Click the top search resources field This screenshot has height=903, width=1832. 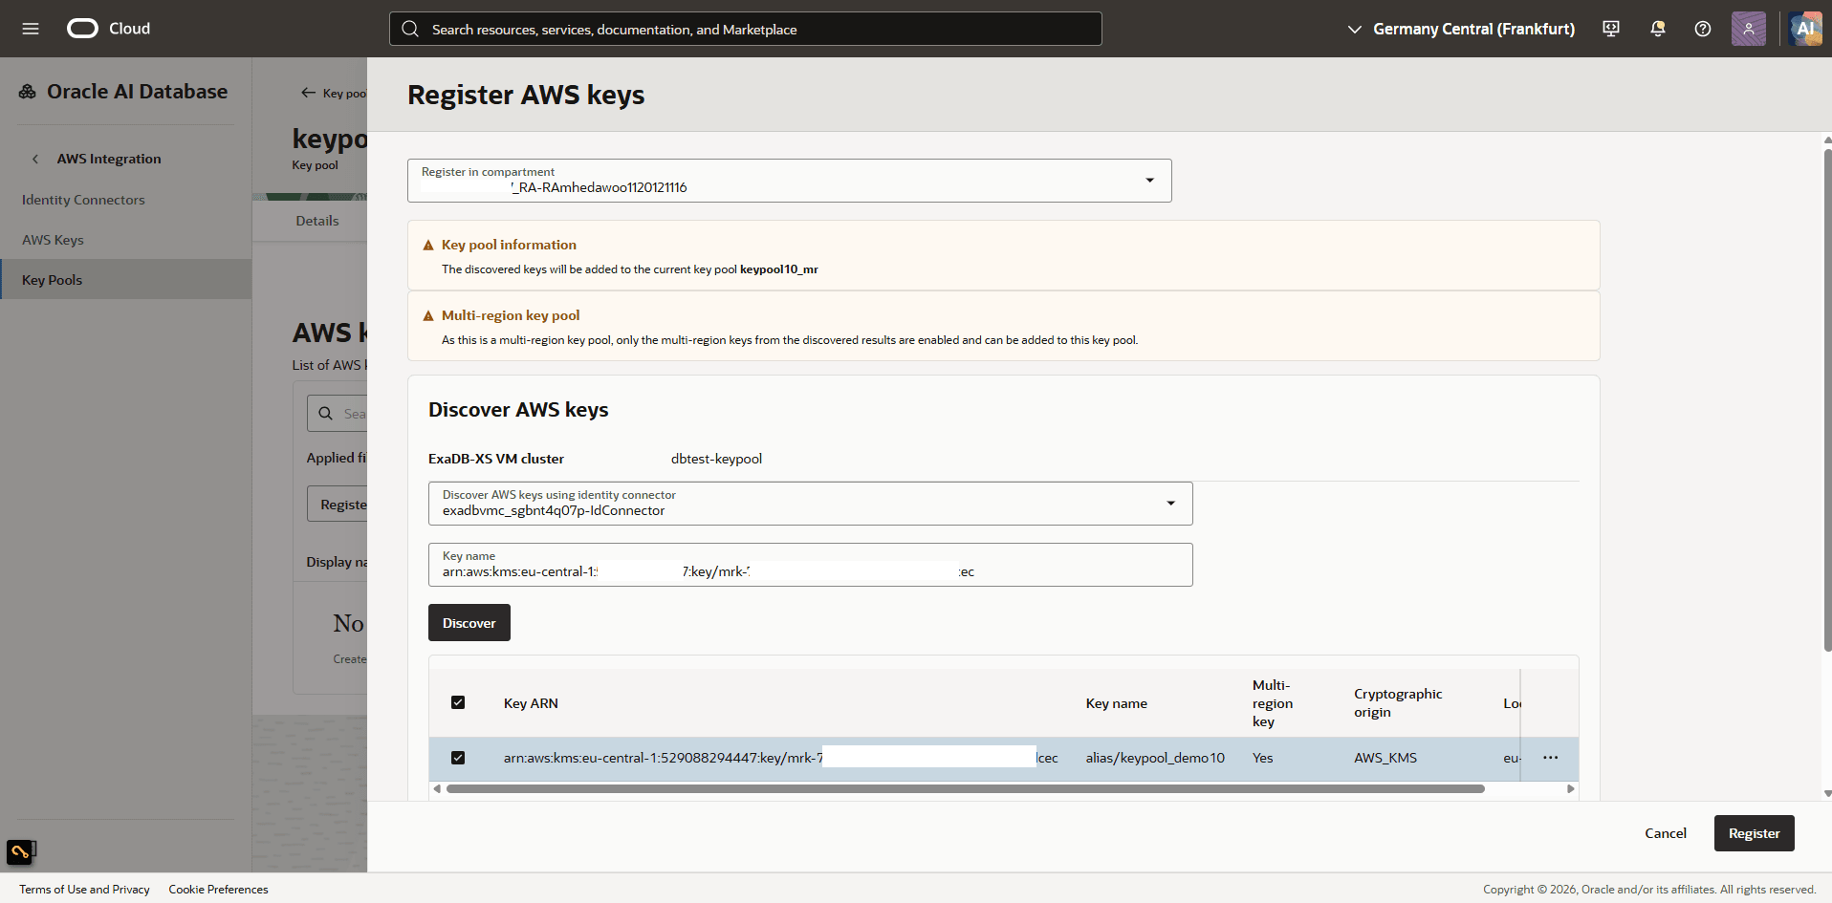(x=746, y=29)
